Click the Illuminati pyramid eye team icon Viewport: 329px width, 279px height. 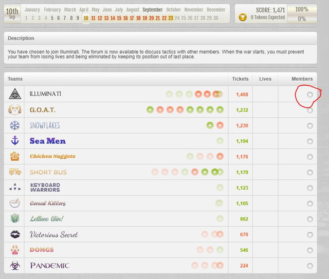[x=15, y=94]
